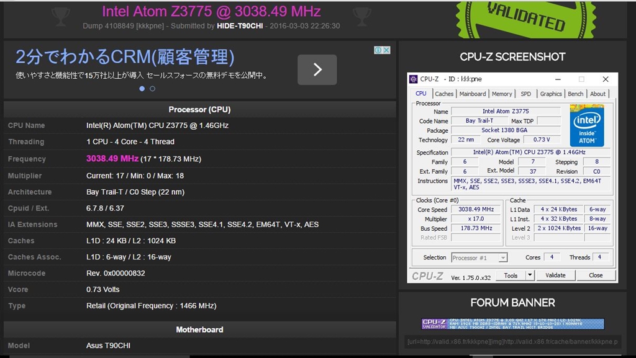
Task: Click the pink 3038.49 MHz frequency value
Action: click(x=112, y=159)
